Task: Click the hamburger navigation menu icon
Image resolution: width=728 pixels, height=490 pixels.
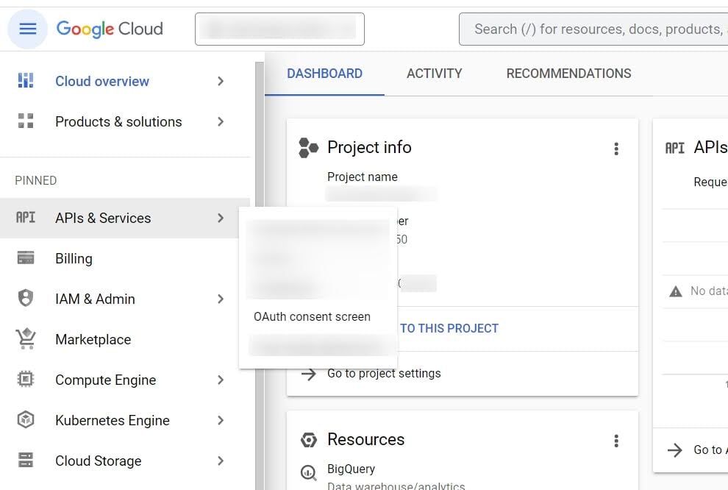Action: coord(27,29)
